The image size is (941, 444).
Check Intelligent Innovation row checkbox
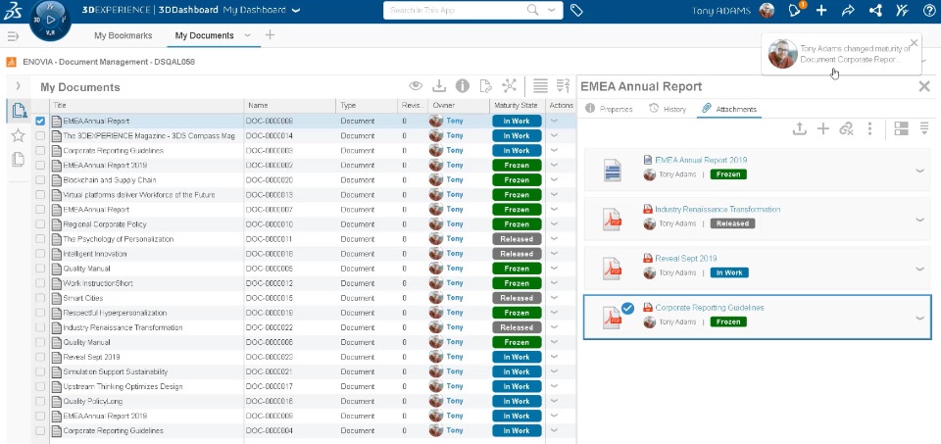tap(40, 254)
